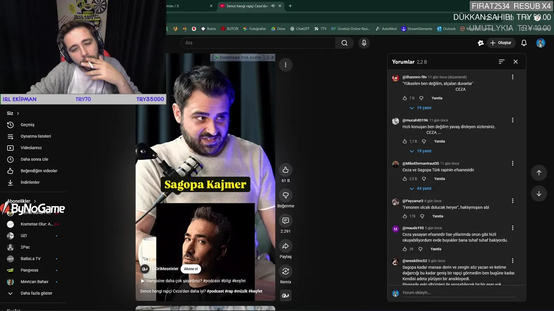The height and width of the screenshot is (311, 554).
Task: Share the Short with Paylaş icon
Action: pyautogui.click(x=285, y=246)
